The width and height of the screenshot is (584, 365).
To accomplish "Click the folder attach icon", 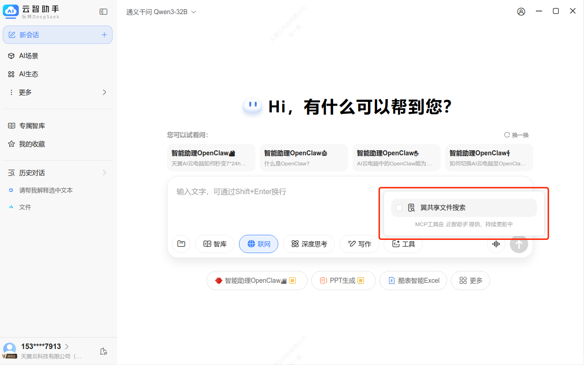I will point(181,244).
